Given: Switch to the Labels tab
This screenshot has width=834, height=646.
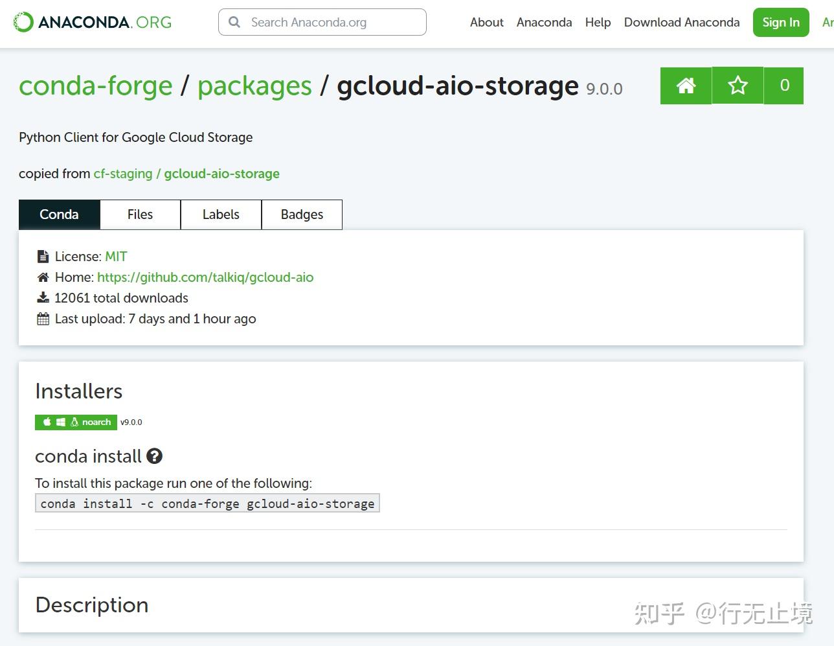Looking at the screenshot, I should click(221, 214).
